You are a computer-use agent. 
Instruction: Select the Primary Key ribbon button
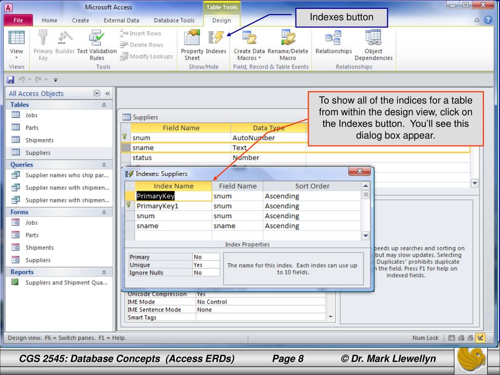pos(43,45)
